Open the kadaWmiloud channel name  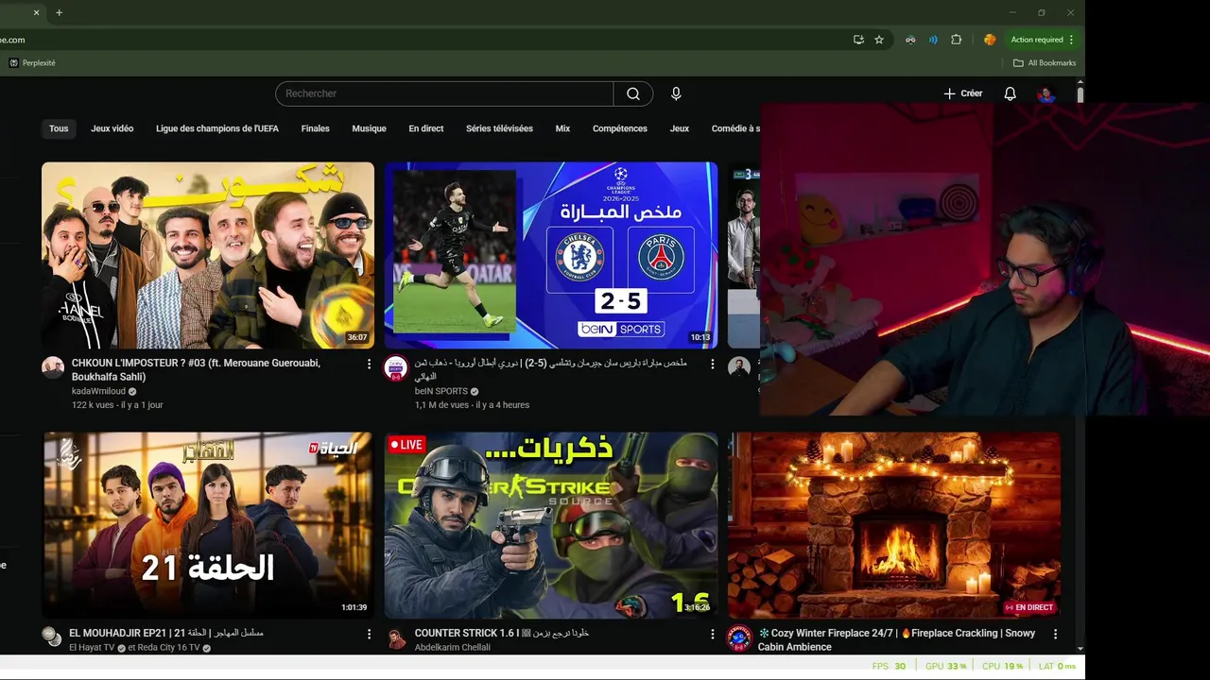(x=98, y=391)
